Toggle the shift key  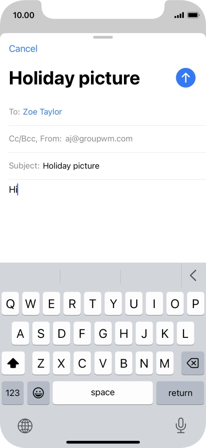pyautogui.click(x=13, y=363)
